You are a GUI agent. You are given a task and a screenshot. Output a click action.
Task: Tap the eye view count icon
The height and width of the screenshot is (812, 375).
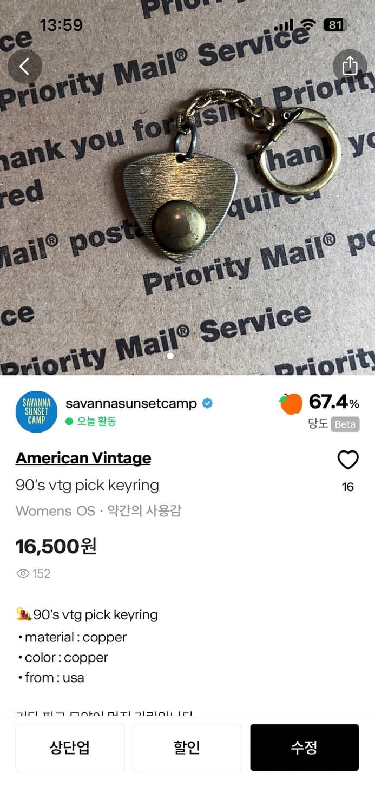[x=23, y=574]
